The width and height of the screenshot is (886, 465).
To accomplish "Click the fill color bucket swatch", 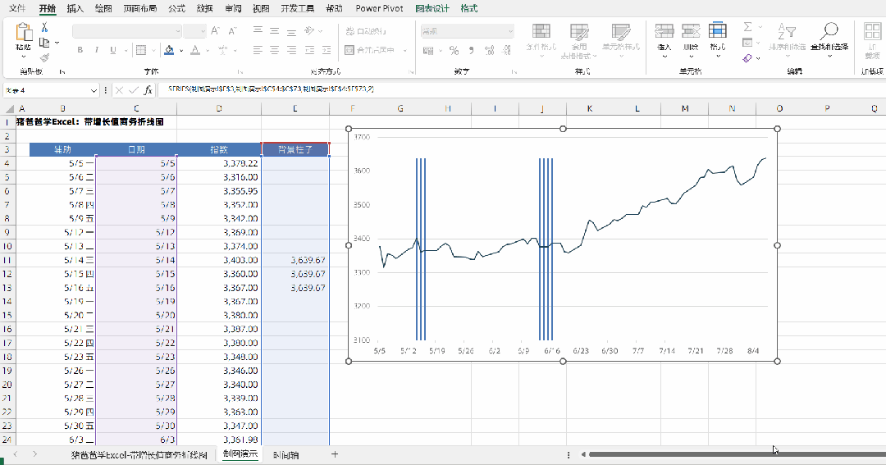I will point(169,50).
